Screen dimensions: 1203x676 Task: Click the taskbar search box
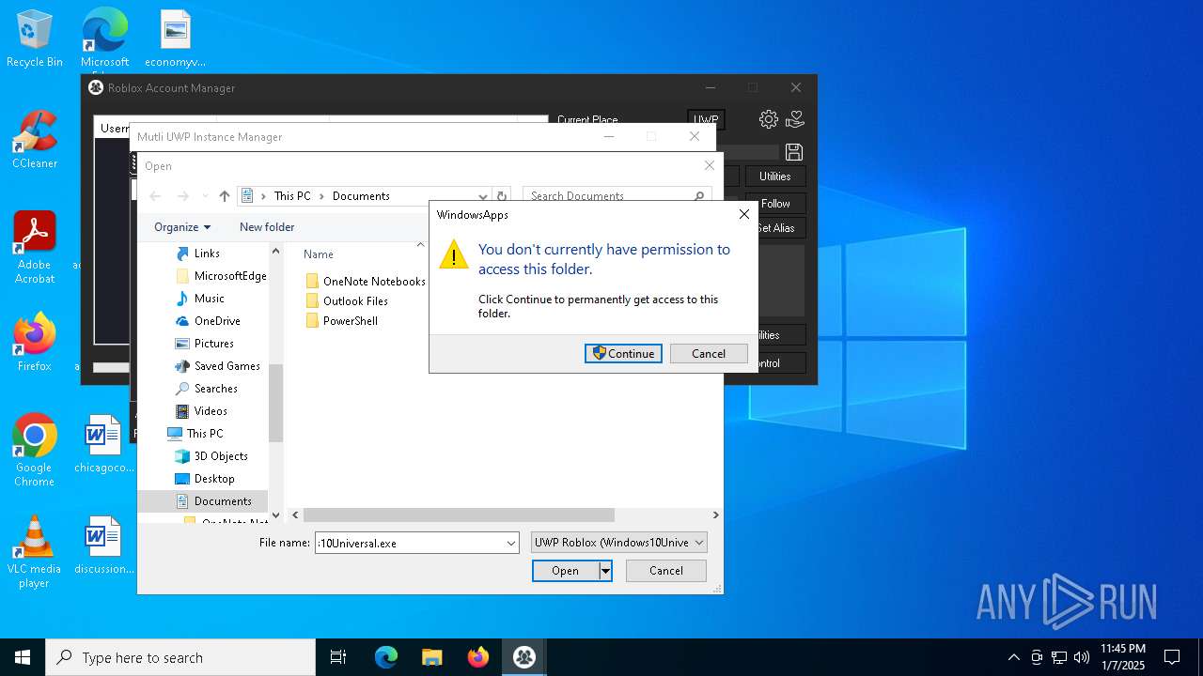point(180,657)
